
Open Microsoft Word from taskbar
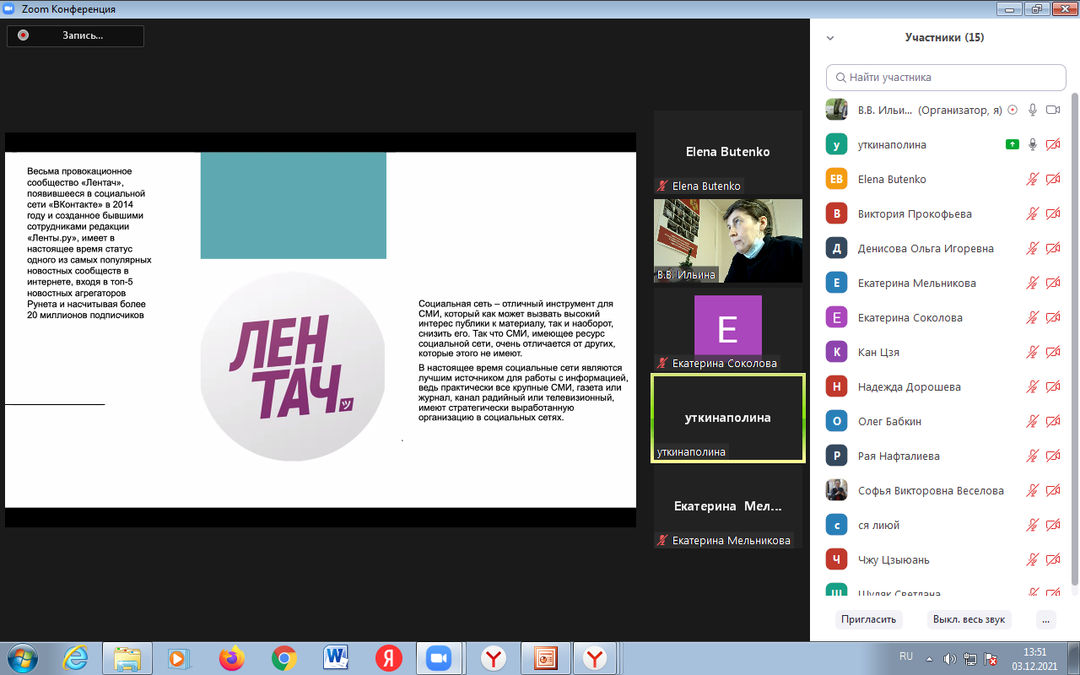point(336,657)
